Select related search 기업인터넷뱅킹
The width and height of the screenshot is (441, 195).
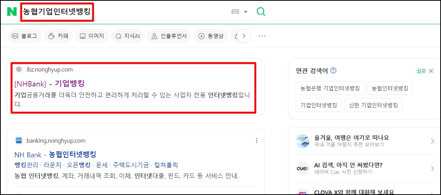pyautogui.click(x=319, y=105)
